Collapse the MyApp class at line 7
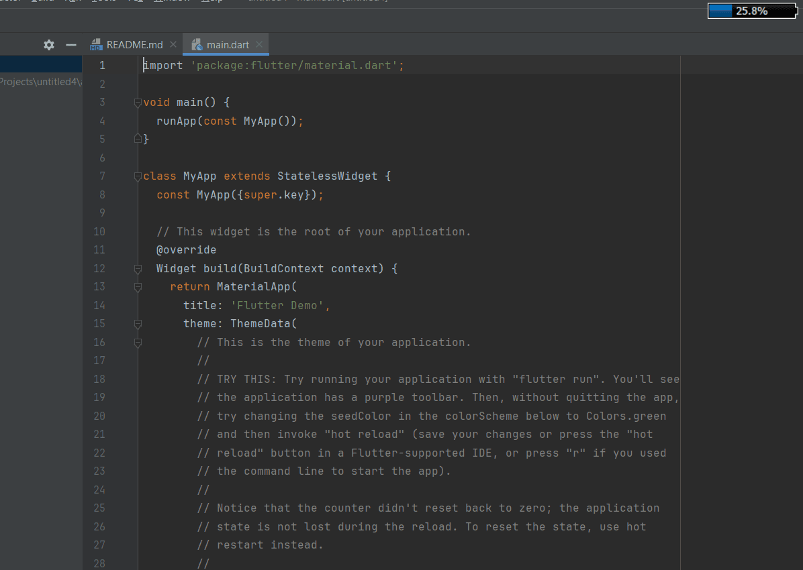803x570 pixels. [x=138, y=176]
